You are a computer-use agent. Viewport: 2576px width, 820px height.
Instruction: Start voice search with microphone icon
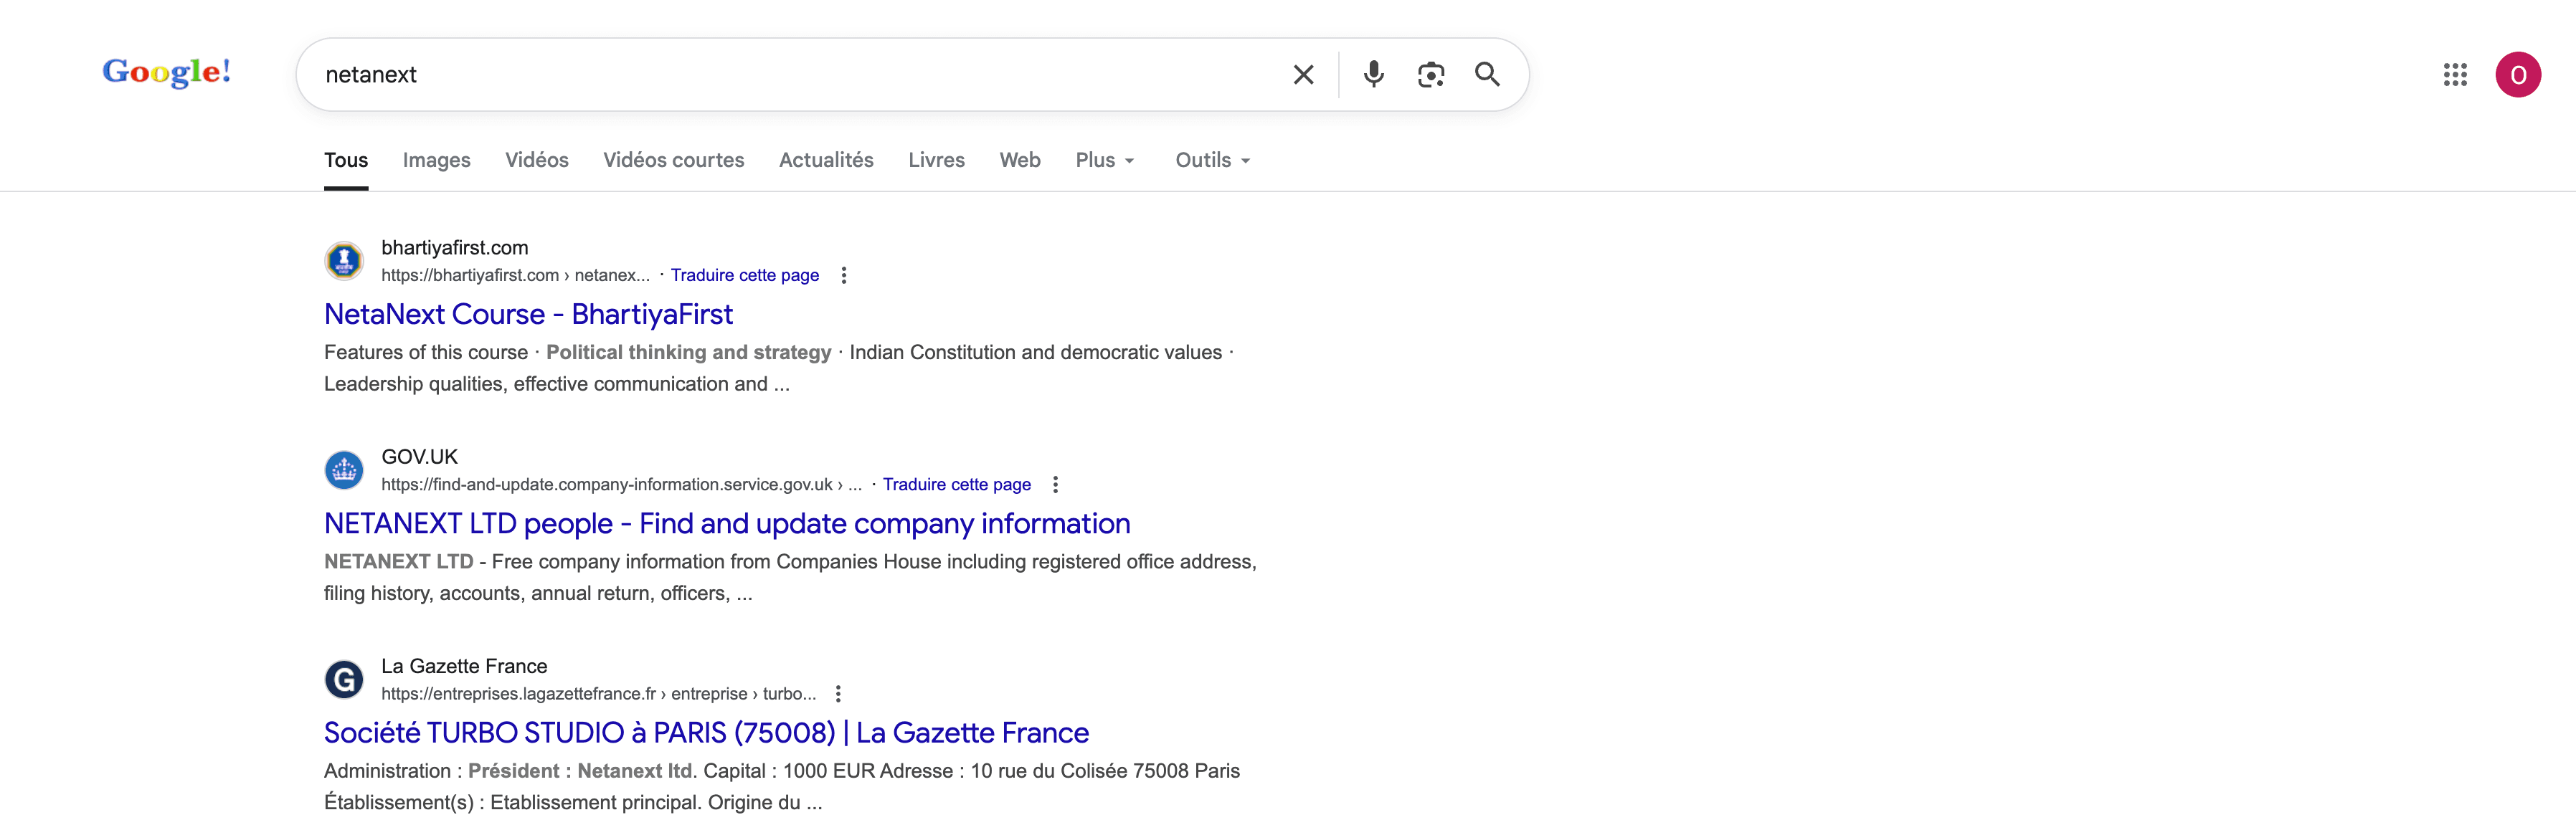[1373, 75]
